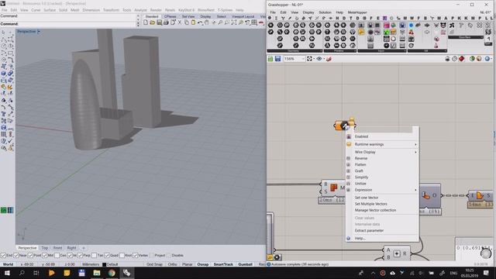496x279 pixels.
Task: Click Grasshopper zoom extents canvas icon
Action: pyautogui.click(x=309, y=59)
